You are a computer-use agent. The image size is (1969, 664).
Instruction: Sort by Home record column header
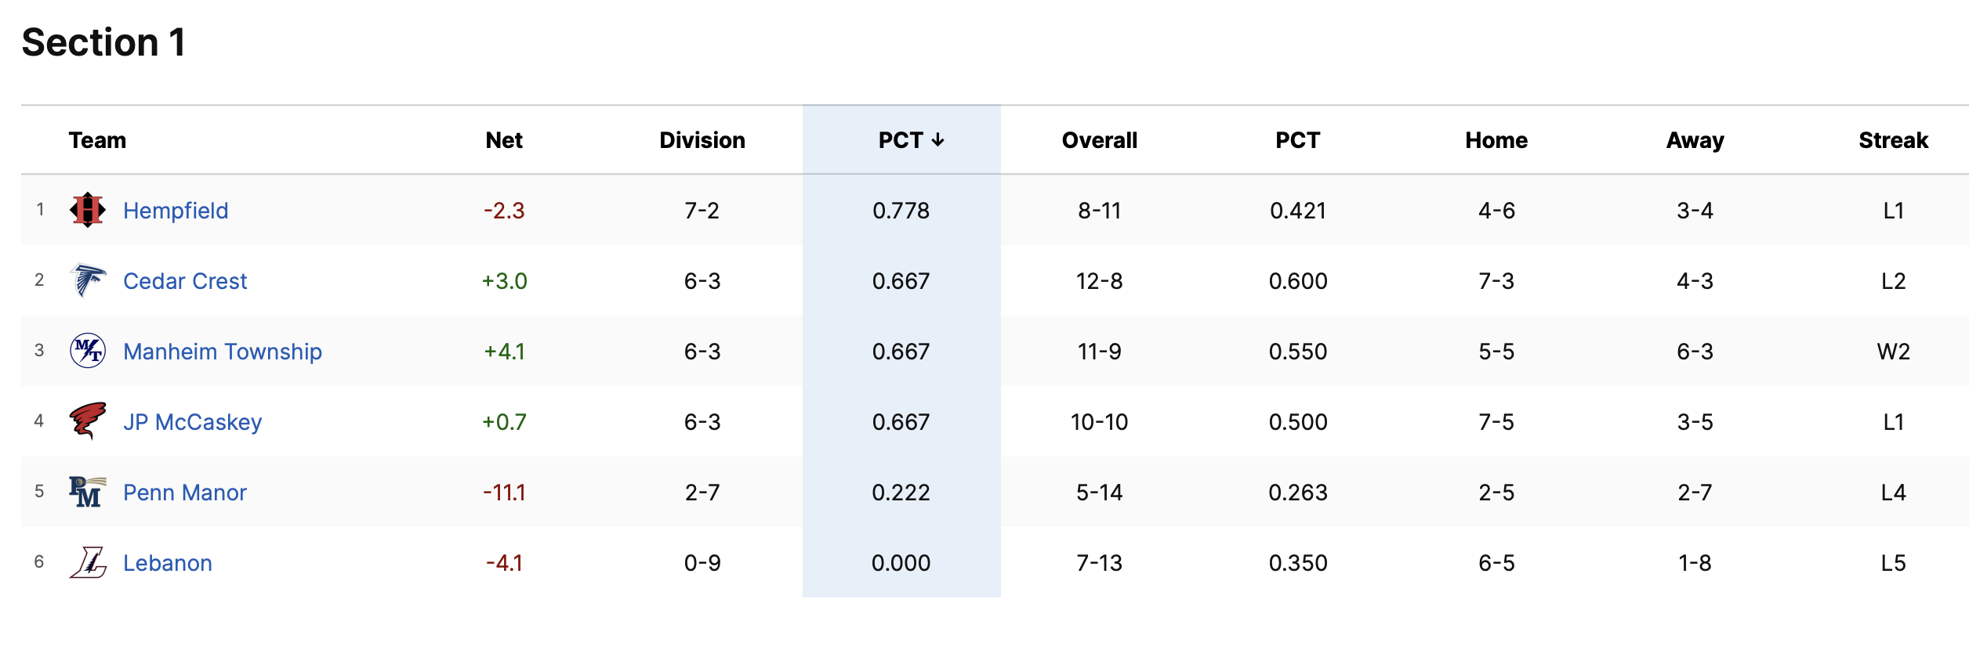(x=1496, y=140)
